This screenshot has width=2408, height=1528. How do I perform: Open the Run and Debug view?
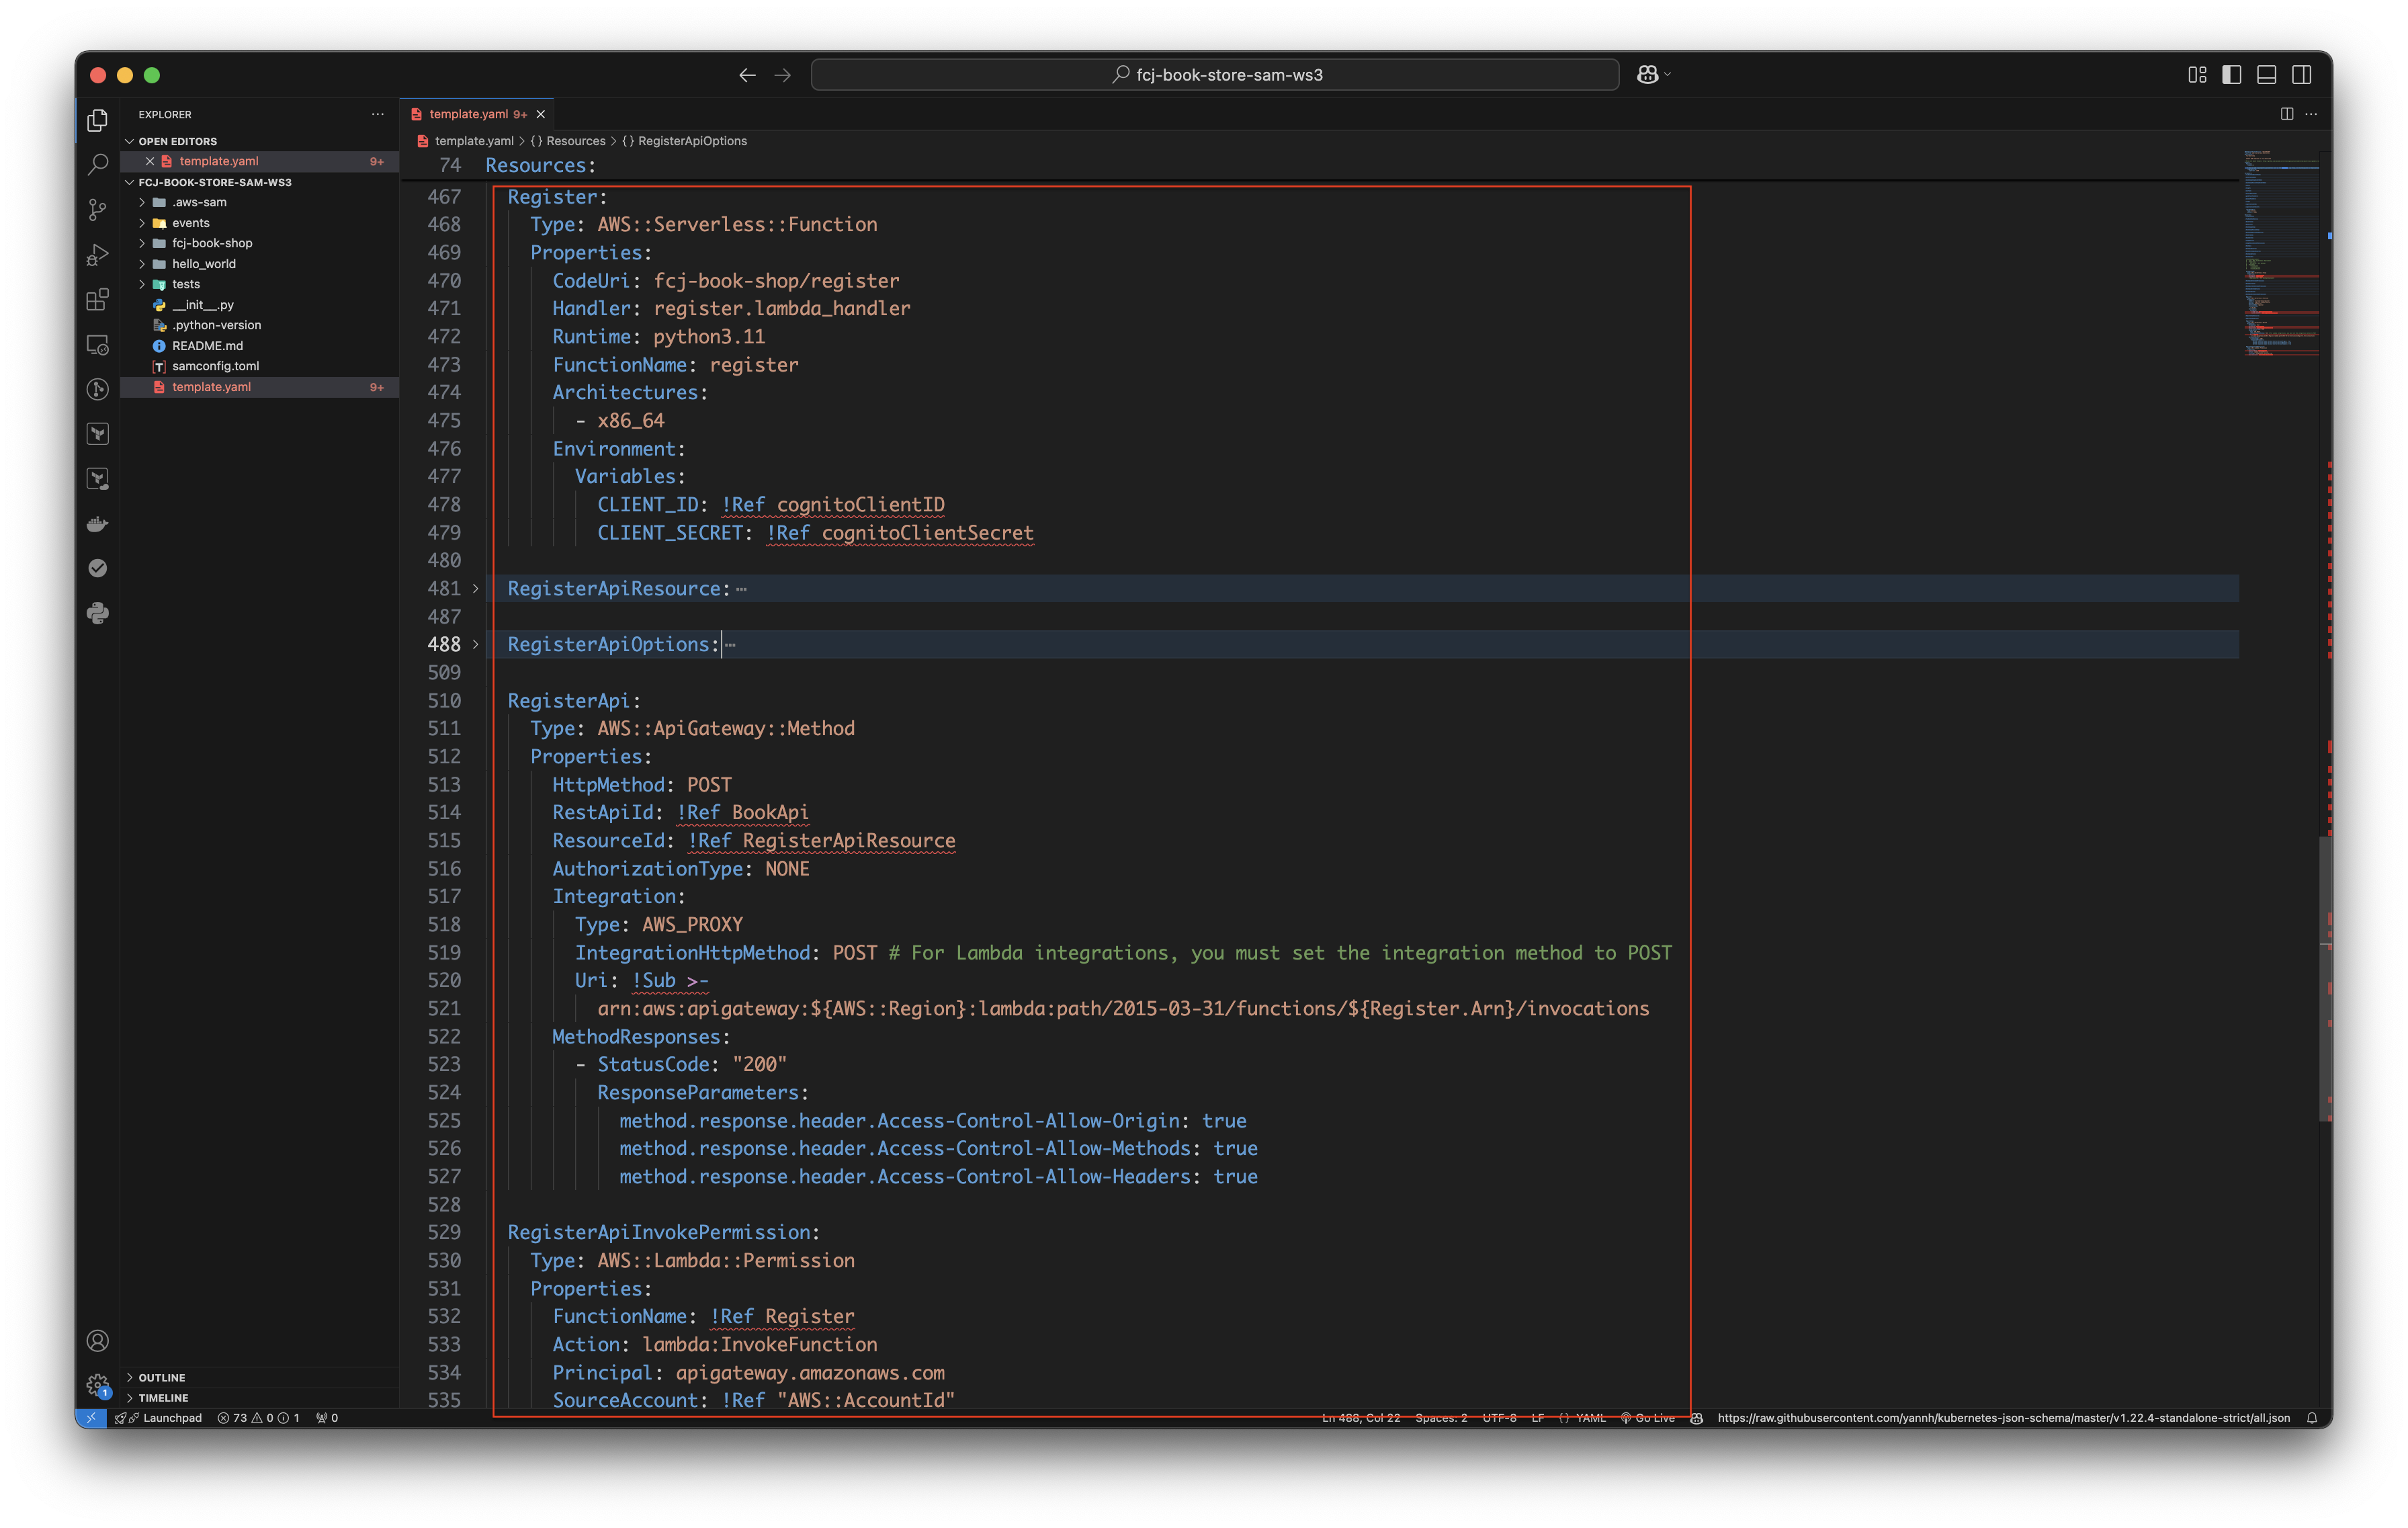point(97,255)
